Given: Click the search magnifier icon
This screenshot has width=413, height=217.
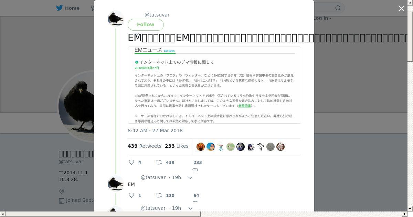Looking at the screenshot, I should click(338, 8).
